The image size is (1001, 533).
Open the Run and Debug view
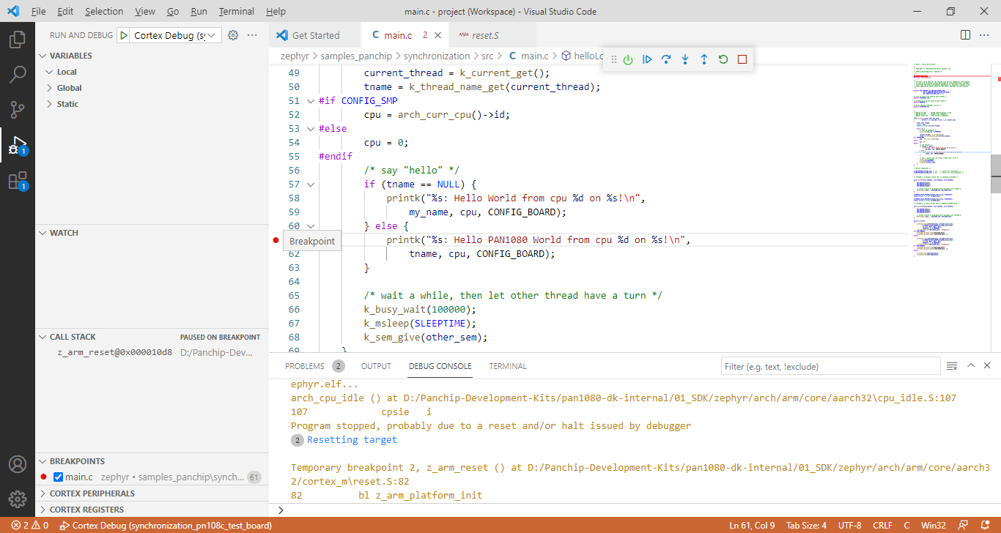18,145
